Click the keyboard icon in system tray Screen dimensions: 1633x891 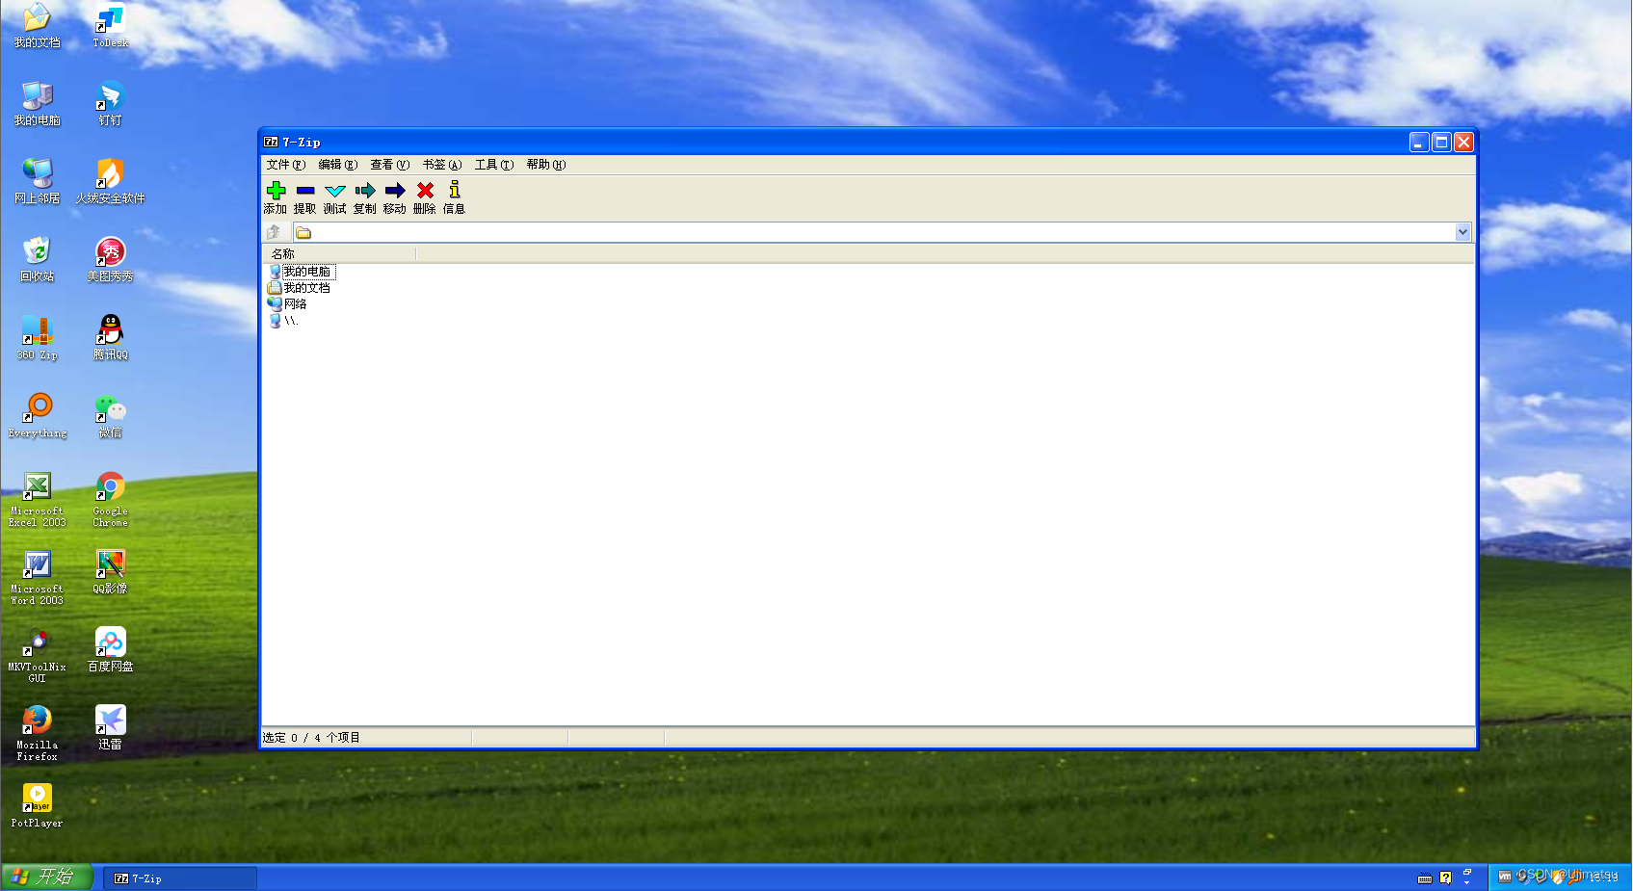tap(1425, 878)
